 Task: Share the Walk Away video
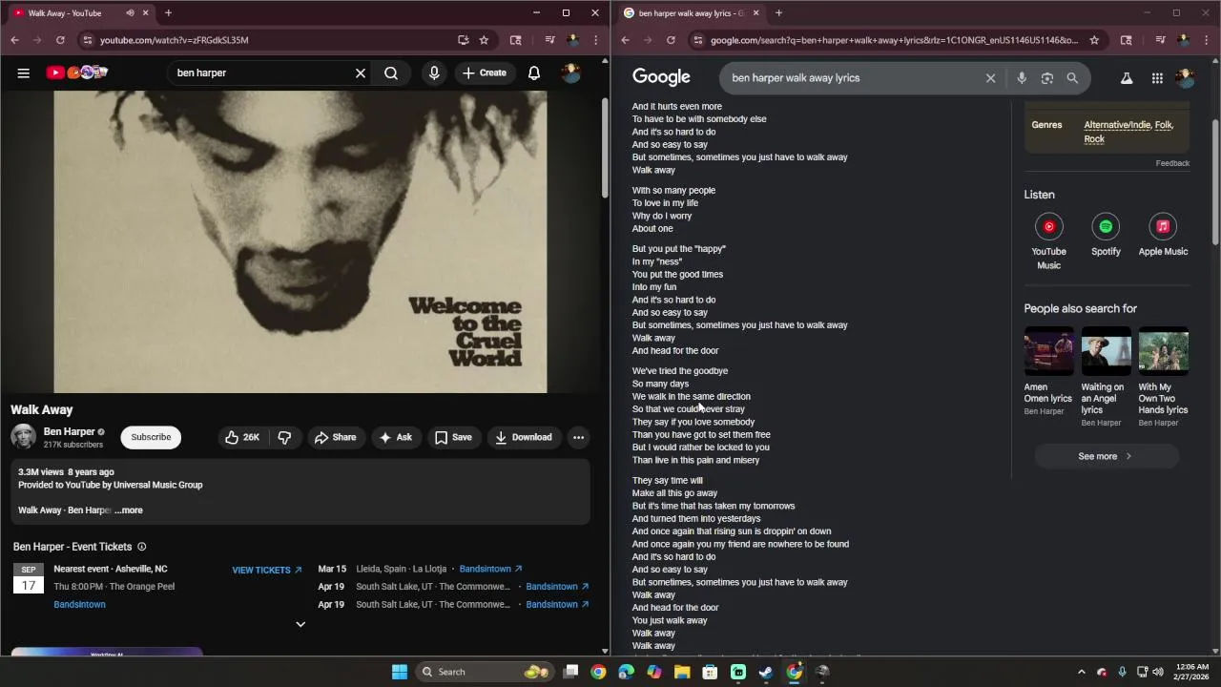pos(335,437)
